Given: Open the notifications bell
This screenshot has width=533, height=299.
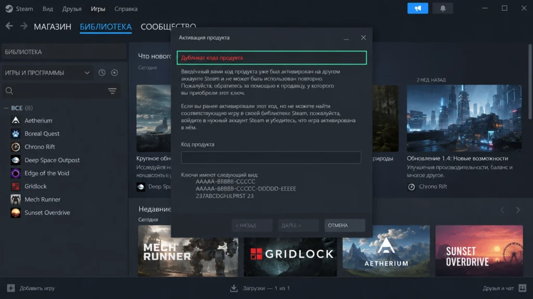Looking at the screenshot, I should coord(442,8).
